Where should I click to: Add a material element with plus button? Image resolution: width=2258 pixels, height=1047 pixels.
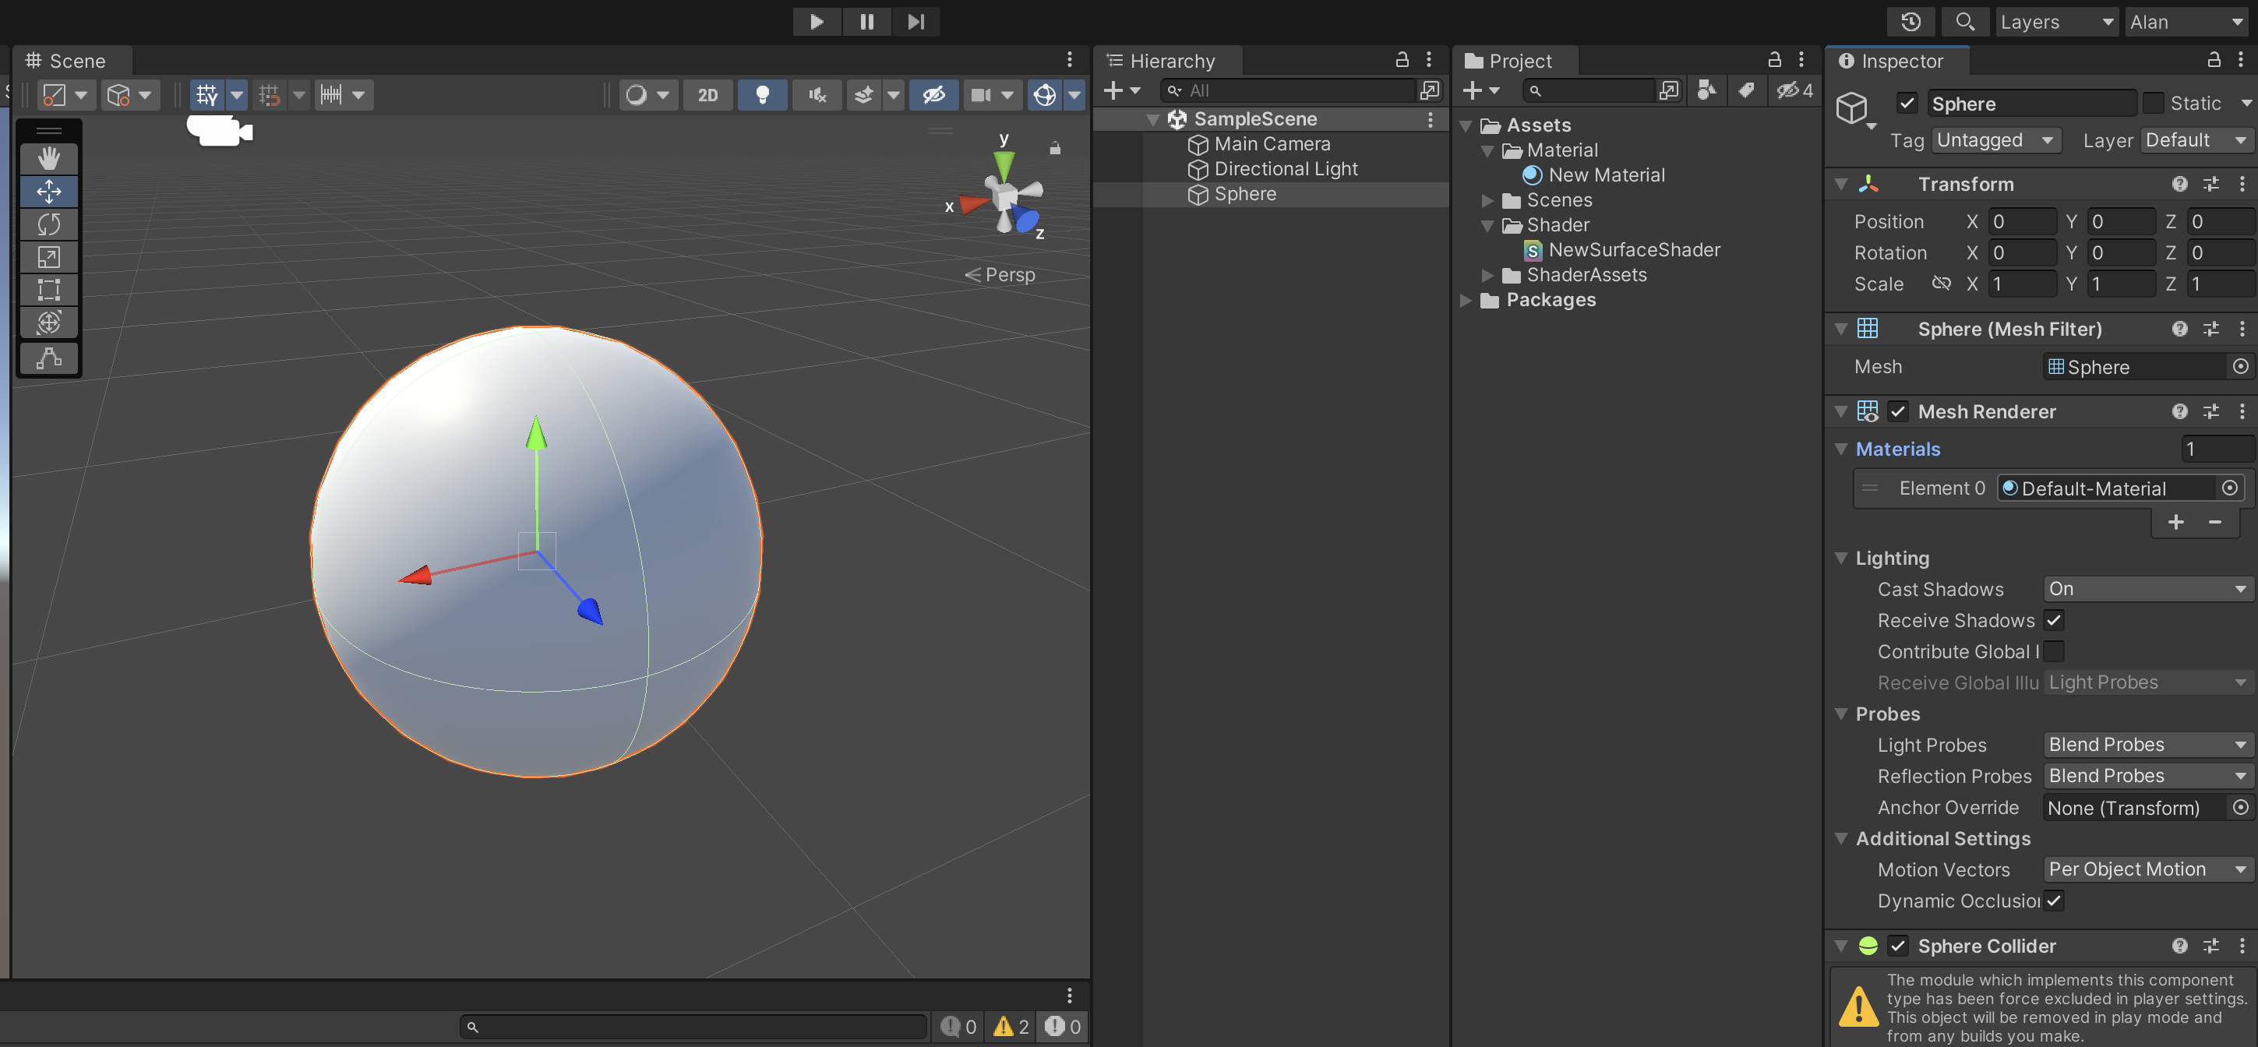[2175, 522]
